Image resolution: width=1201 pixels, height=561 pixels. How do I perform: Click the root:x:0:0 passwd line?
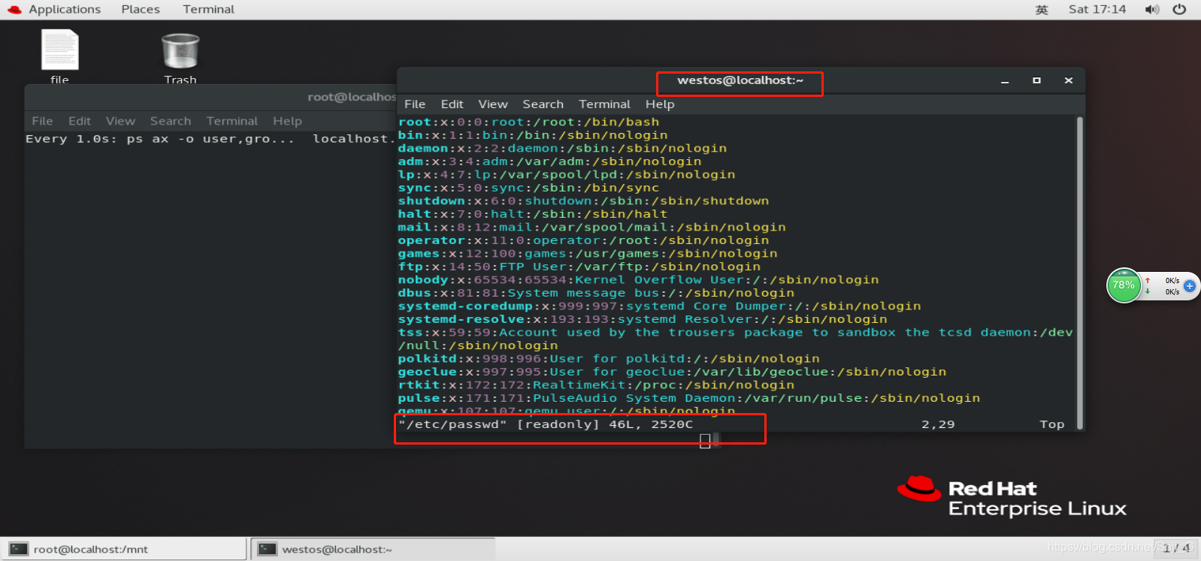528,122
